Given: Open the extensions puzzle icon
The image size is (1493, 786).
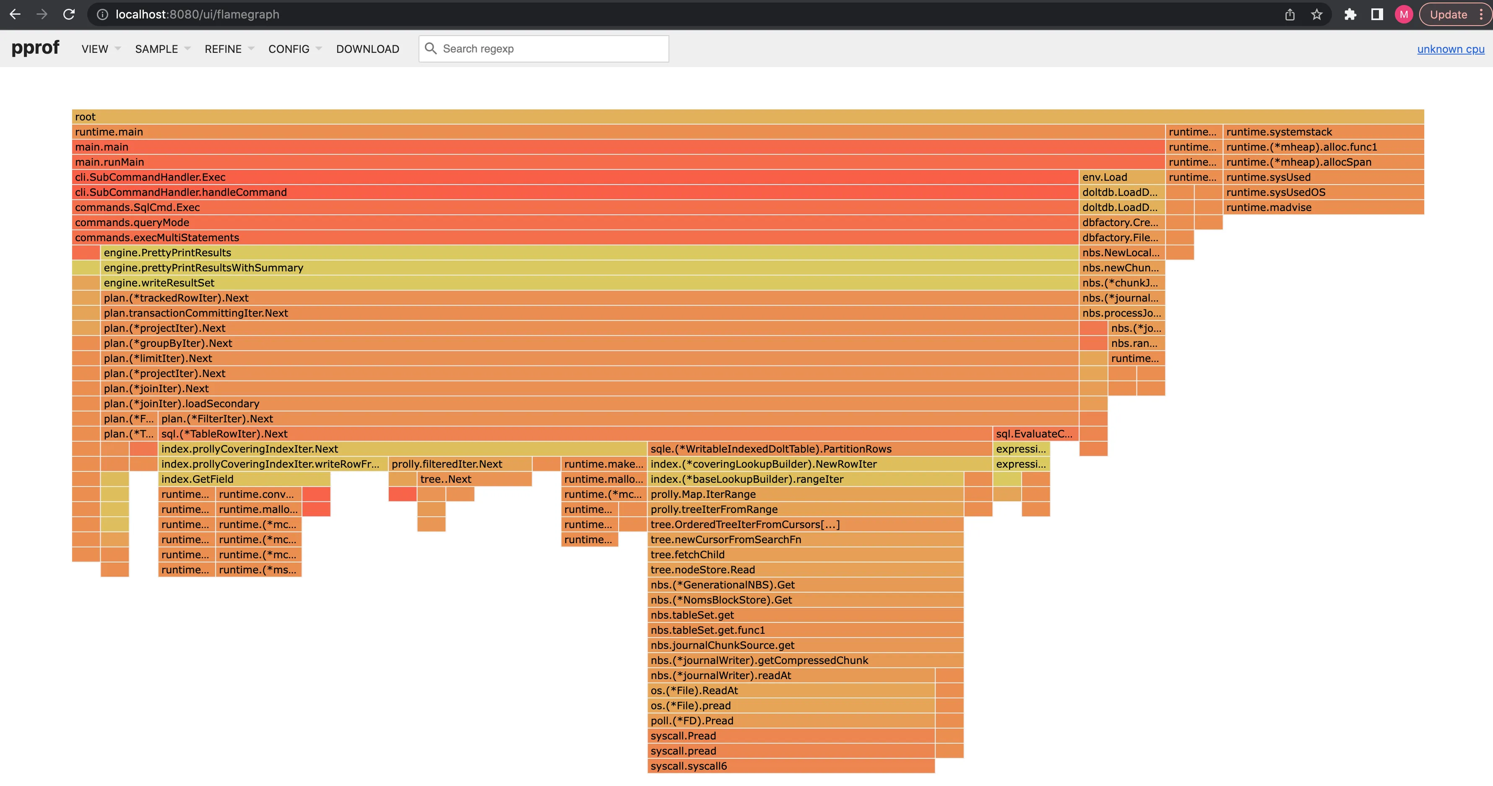Looking at the screenshot, I should [1350, 15].
